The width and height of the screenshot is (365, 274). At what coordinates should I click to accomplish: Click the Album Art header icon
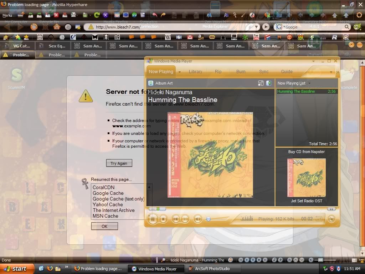(x=151, y=83)
